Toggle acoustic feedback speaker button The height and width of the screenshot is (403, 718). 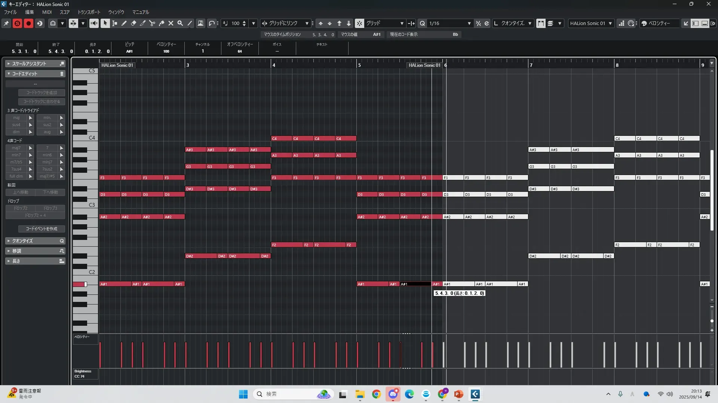pyautogui.click(x=94, y=23)
